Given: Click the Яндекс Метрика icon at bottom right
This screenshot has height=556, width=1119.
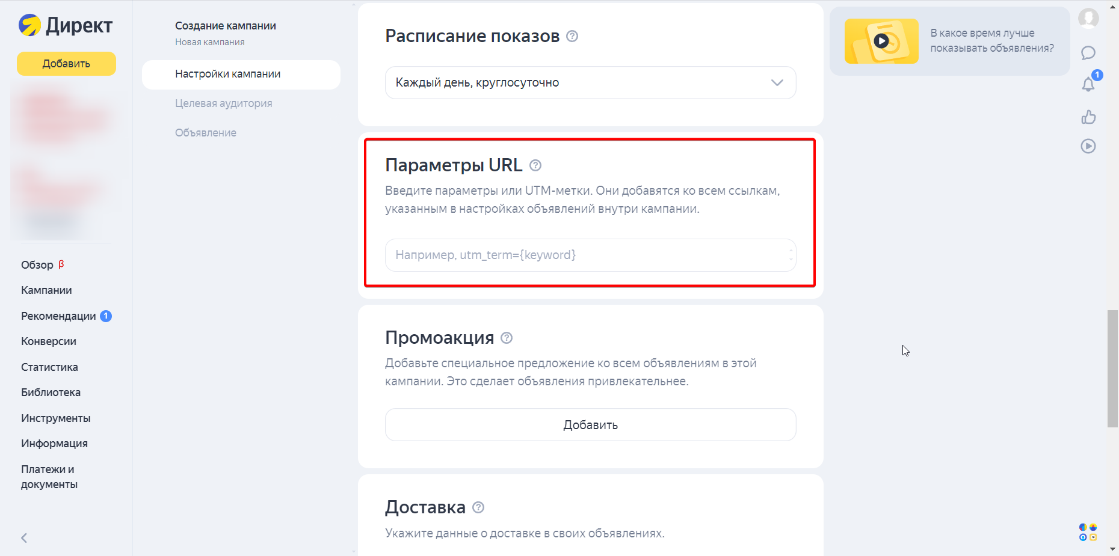Looking at the screenshot, I should (1083, 528).
